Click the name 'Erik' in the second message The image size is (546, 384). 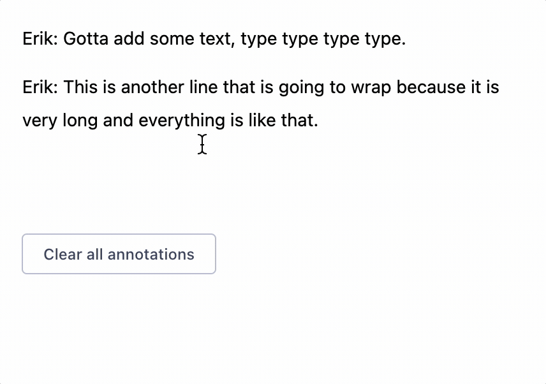37,87
